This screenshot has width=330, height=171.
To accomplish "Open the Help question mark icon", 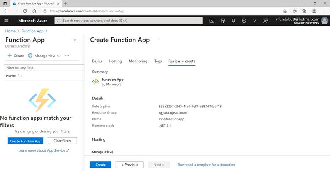I will [254, 21].
